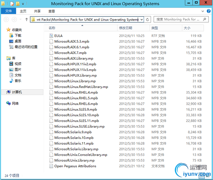
Task: Refresh the current folder view
Action: pos(147,20)
